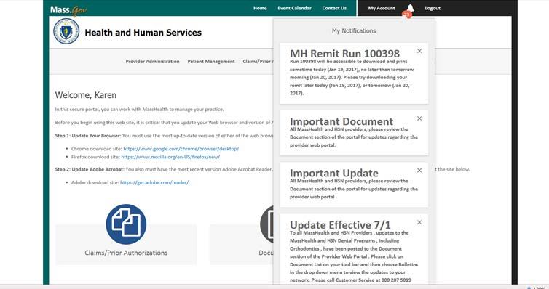Open Claims/Prior Authorizations circle icon
549x289 pixels.
[126, 224]
